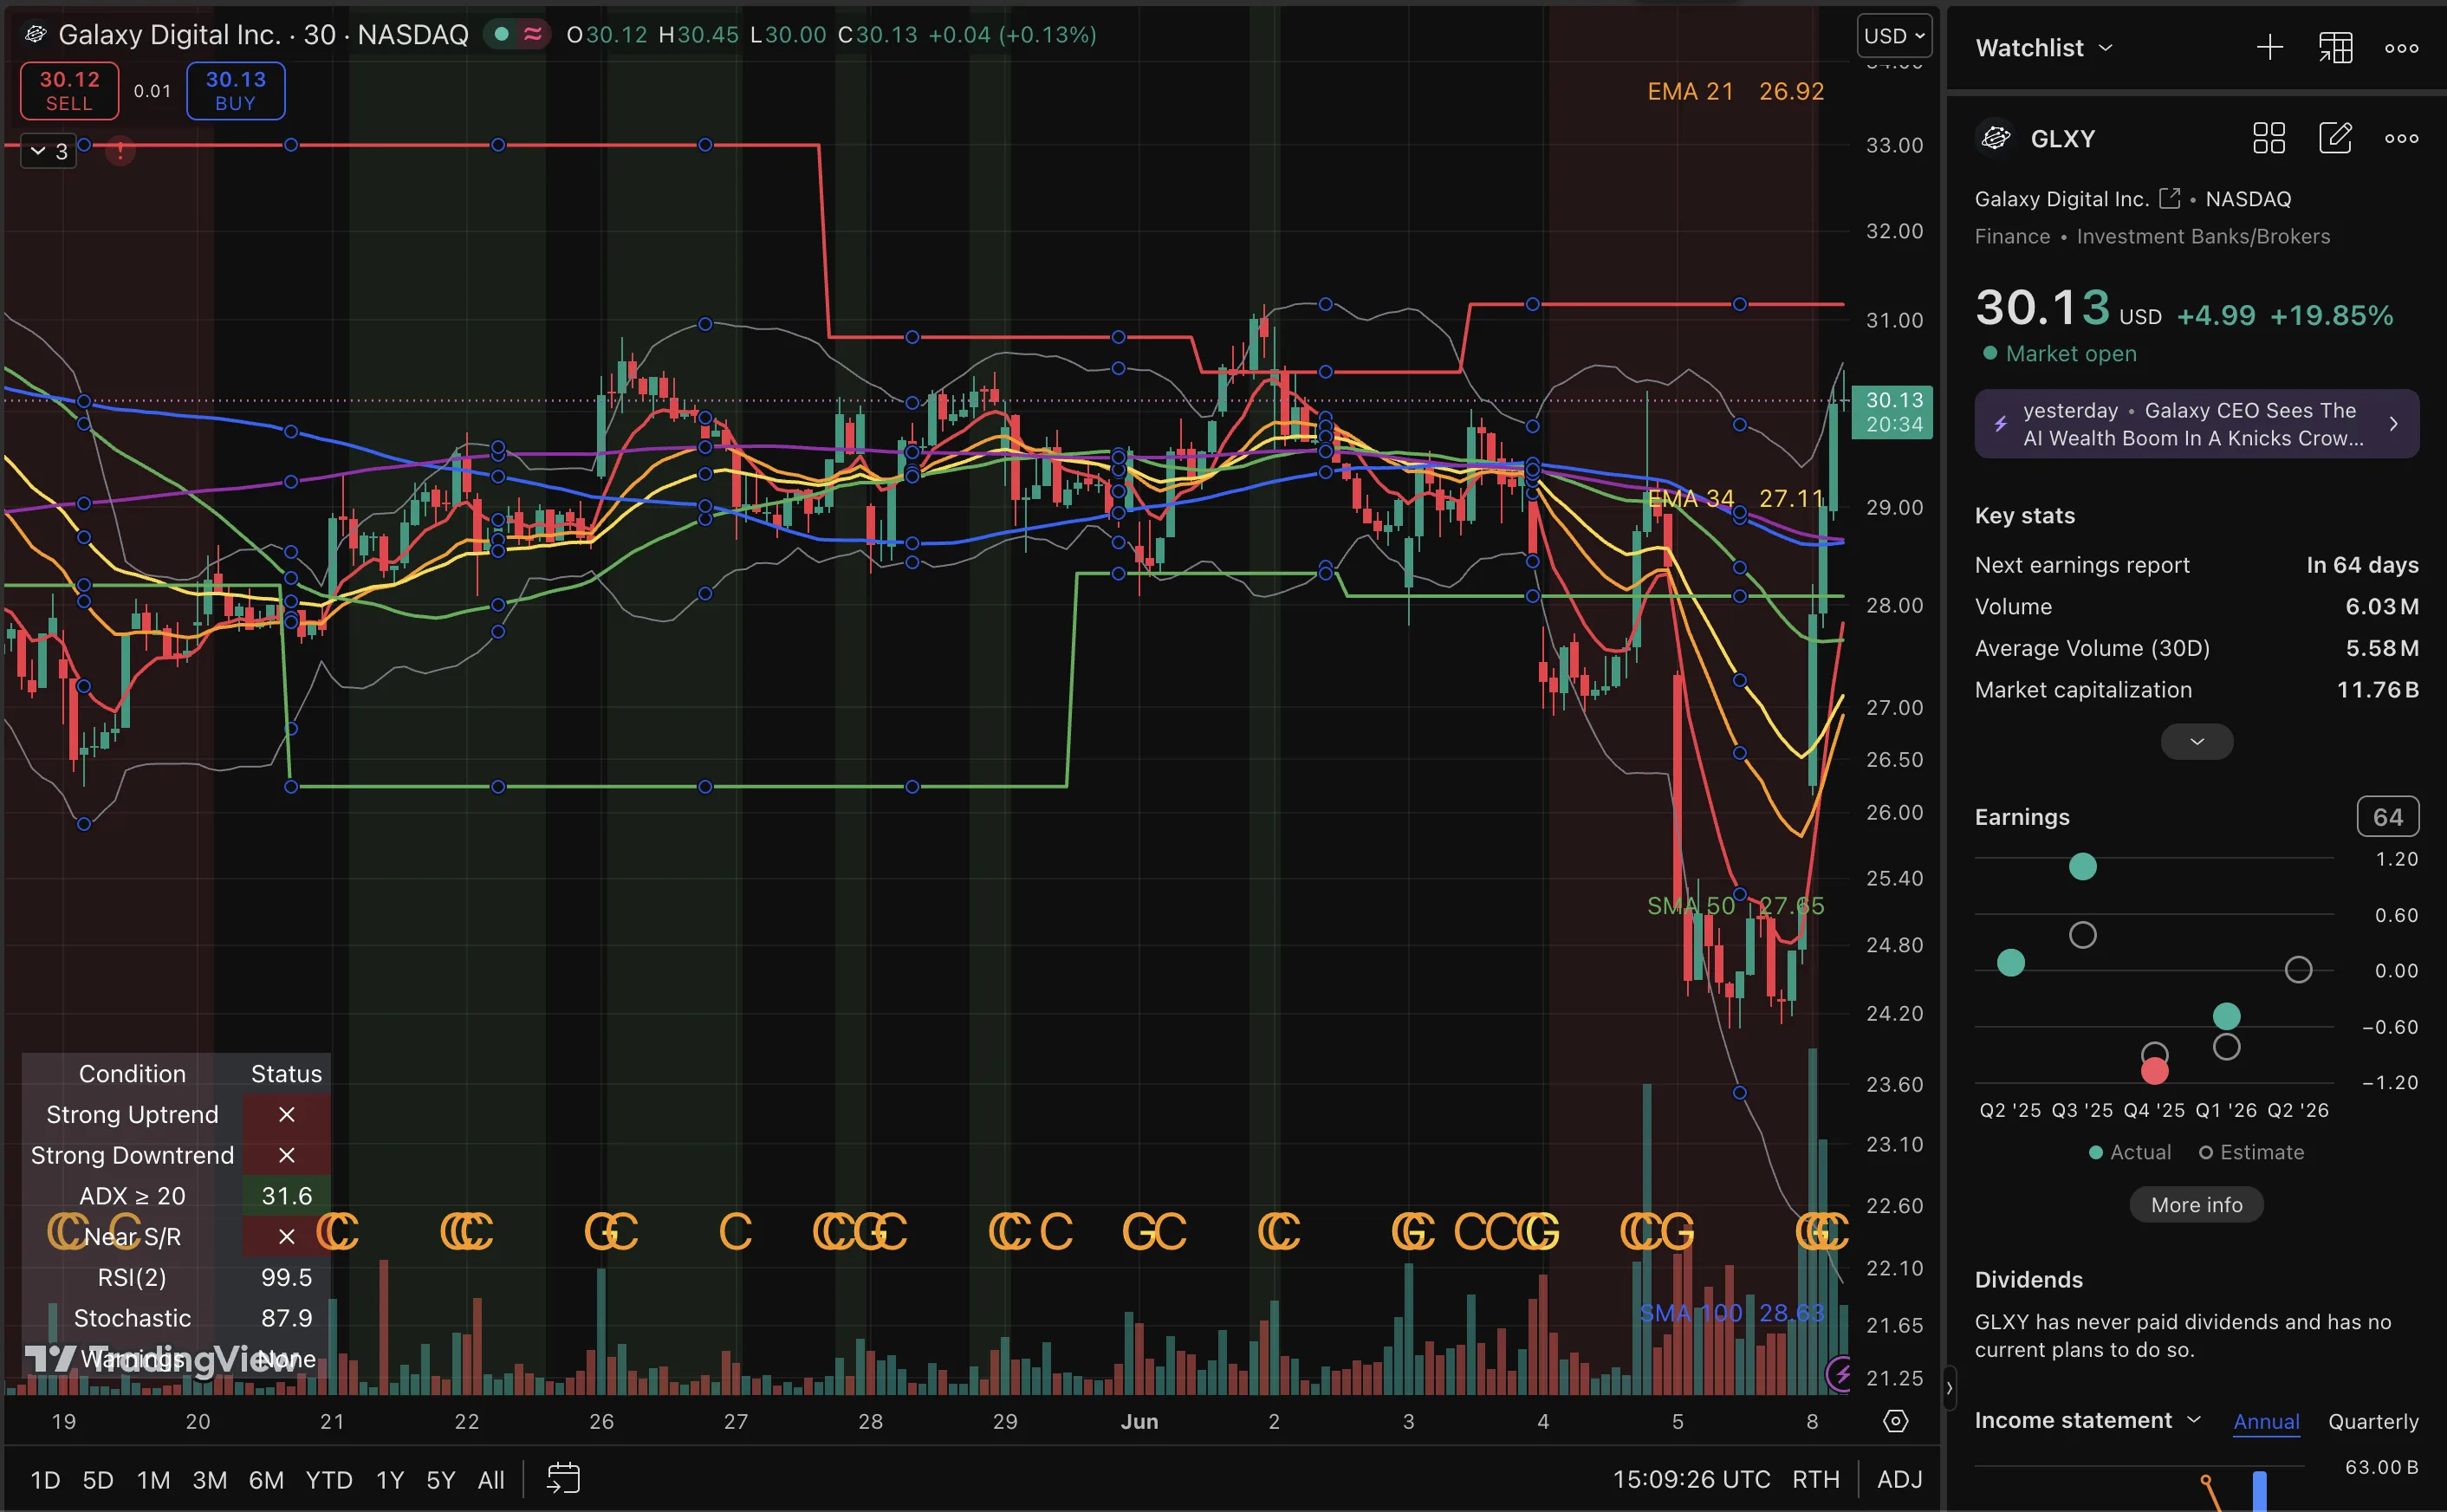Open the Watchlist name dropdown
The width and height of the screenshot is (2447, 1512).
2044,47
